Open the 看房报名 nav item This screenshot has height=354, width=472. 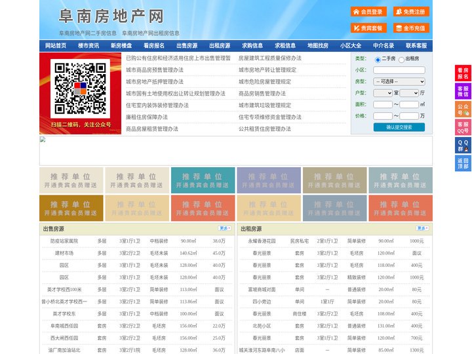pos(154,46)
